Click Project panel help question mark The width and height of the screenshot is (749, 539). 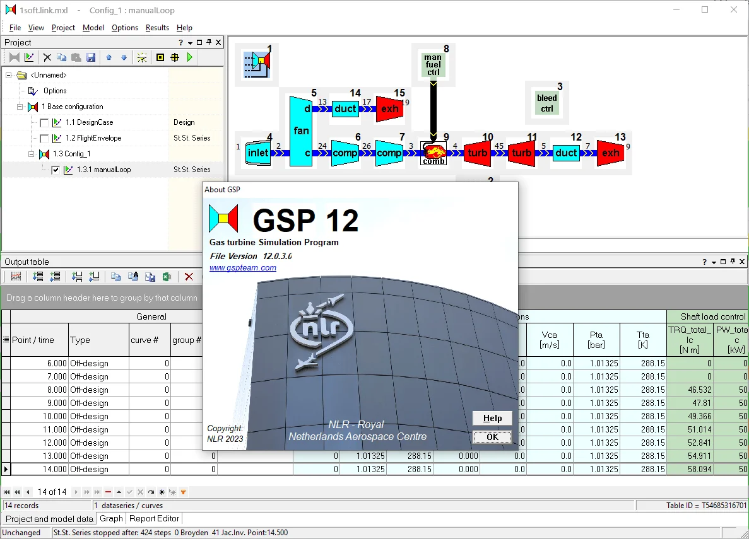pos(180,42)
